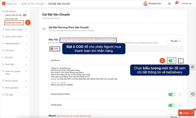The image size is (196, 118).
Task: Select Cài Đặt Vận Chuyển in sidebar
Action: [13, 22]
